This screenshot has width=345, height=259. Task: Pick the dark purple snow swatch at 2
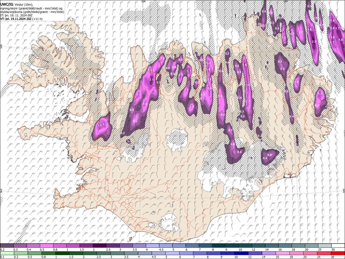point(99,246)
